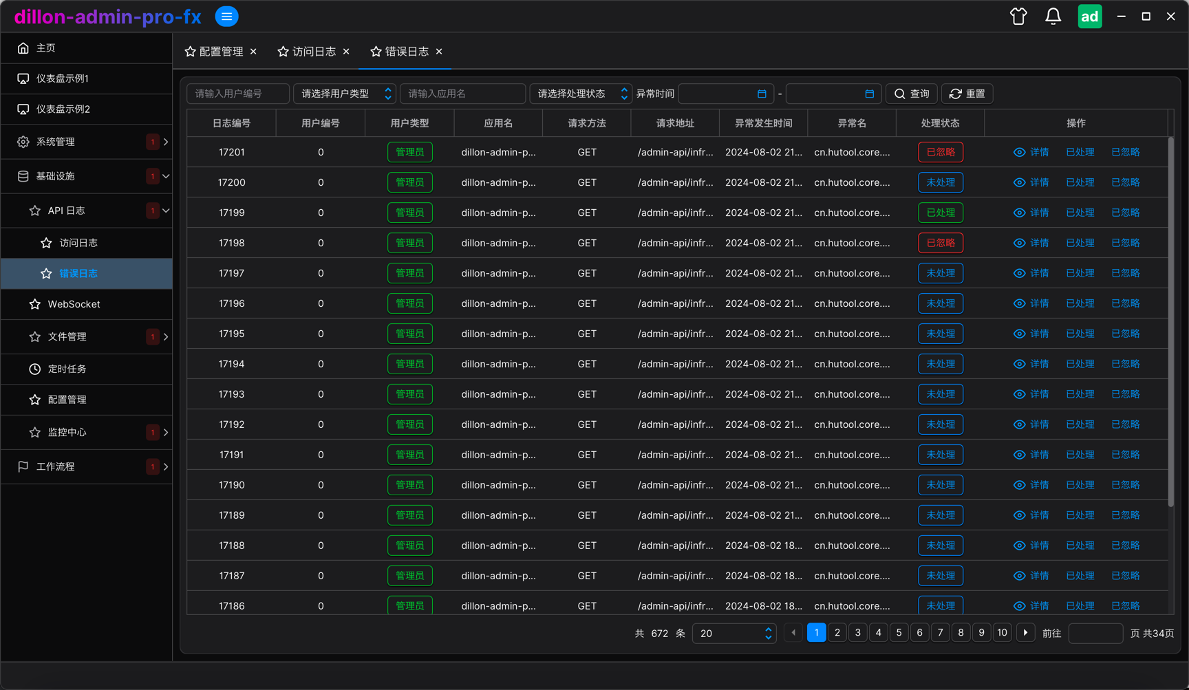1189x690 pixels.
Task: Click the green 'ad' user avatar
Action: 1089,17
